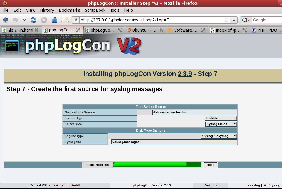Click the 'Name of the Source' label
Image resolution: width=282 pixels, height=189 pixels.
click(x=80, y=112)
